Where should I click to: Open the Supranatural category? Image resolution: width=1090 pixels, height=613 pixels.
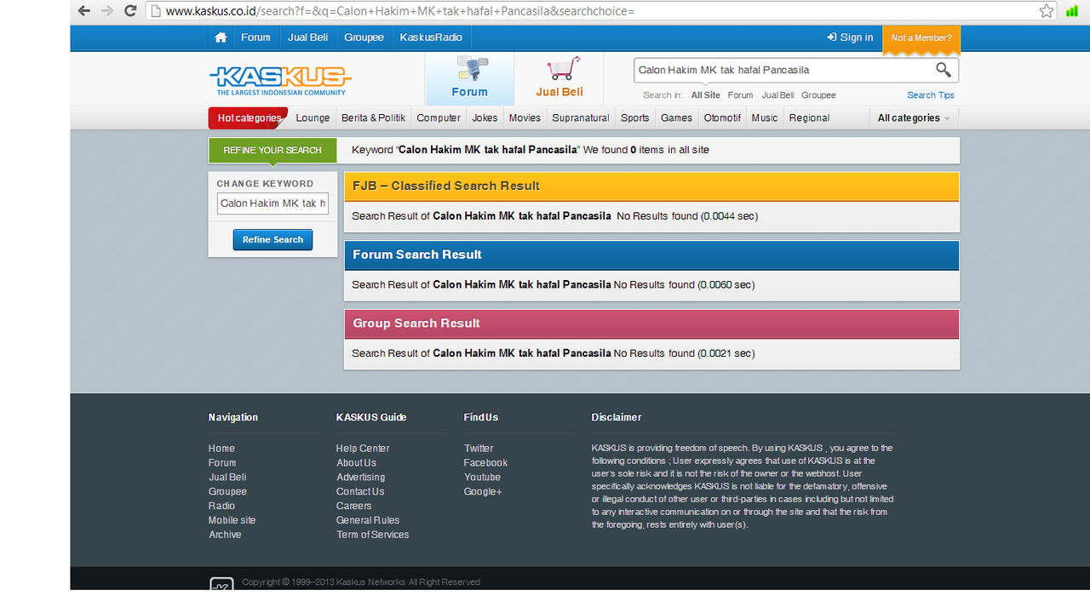tap(581, 118)
